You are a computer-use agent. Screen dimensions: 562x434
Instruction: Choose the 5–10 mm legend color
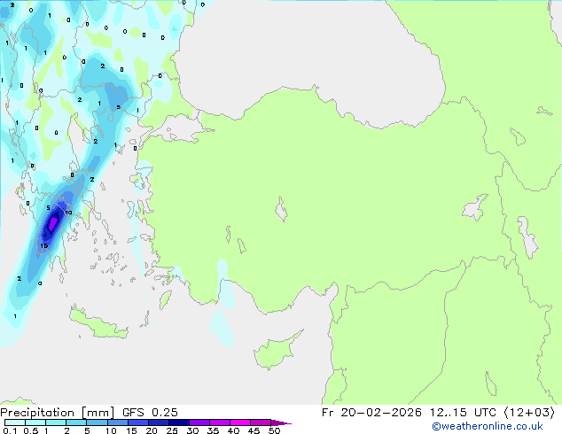pos(97,422)
